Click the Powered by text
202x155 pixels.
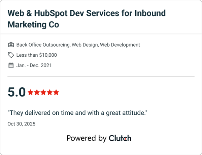87,138
